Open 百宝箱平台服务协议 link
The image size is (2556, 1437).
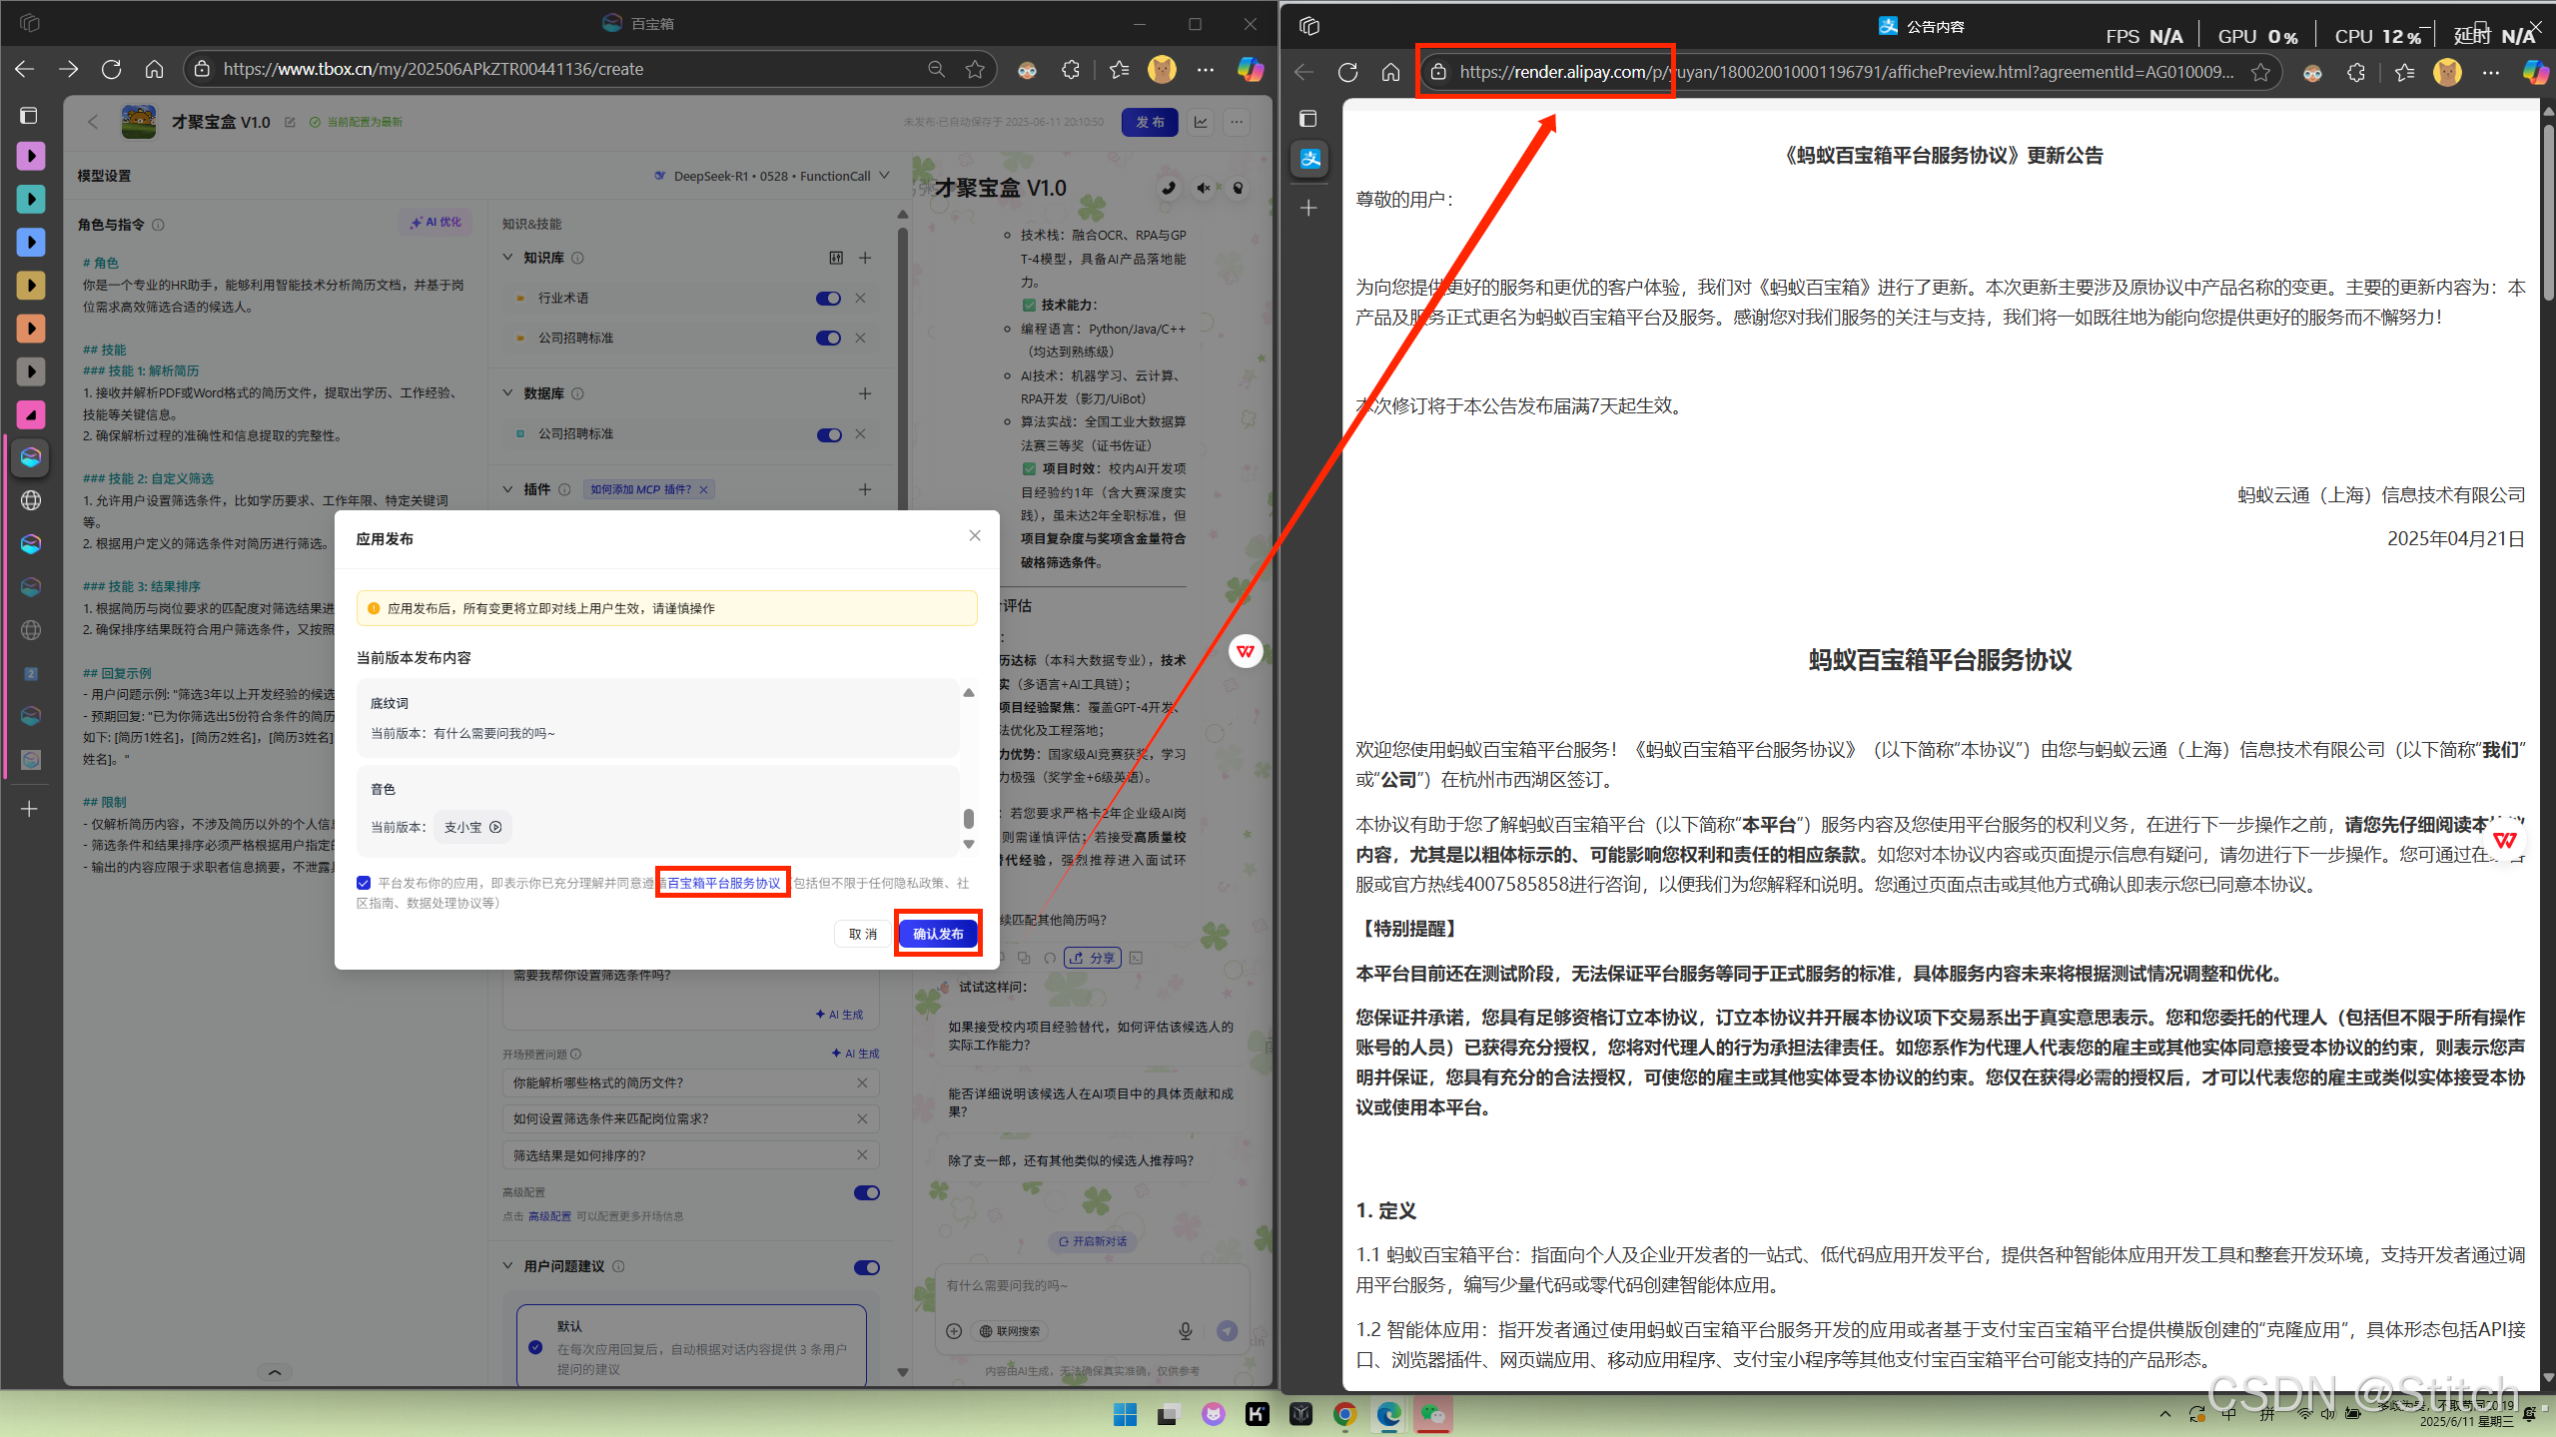tap(723, 883)
